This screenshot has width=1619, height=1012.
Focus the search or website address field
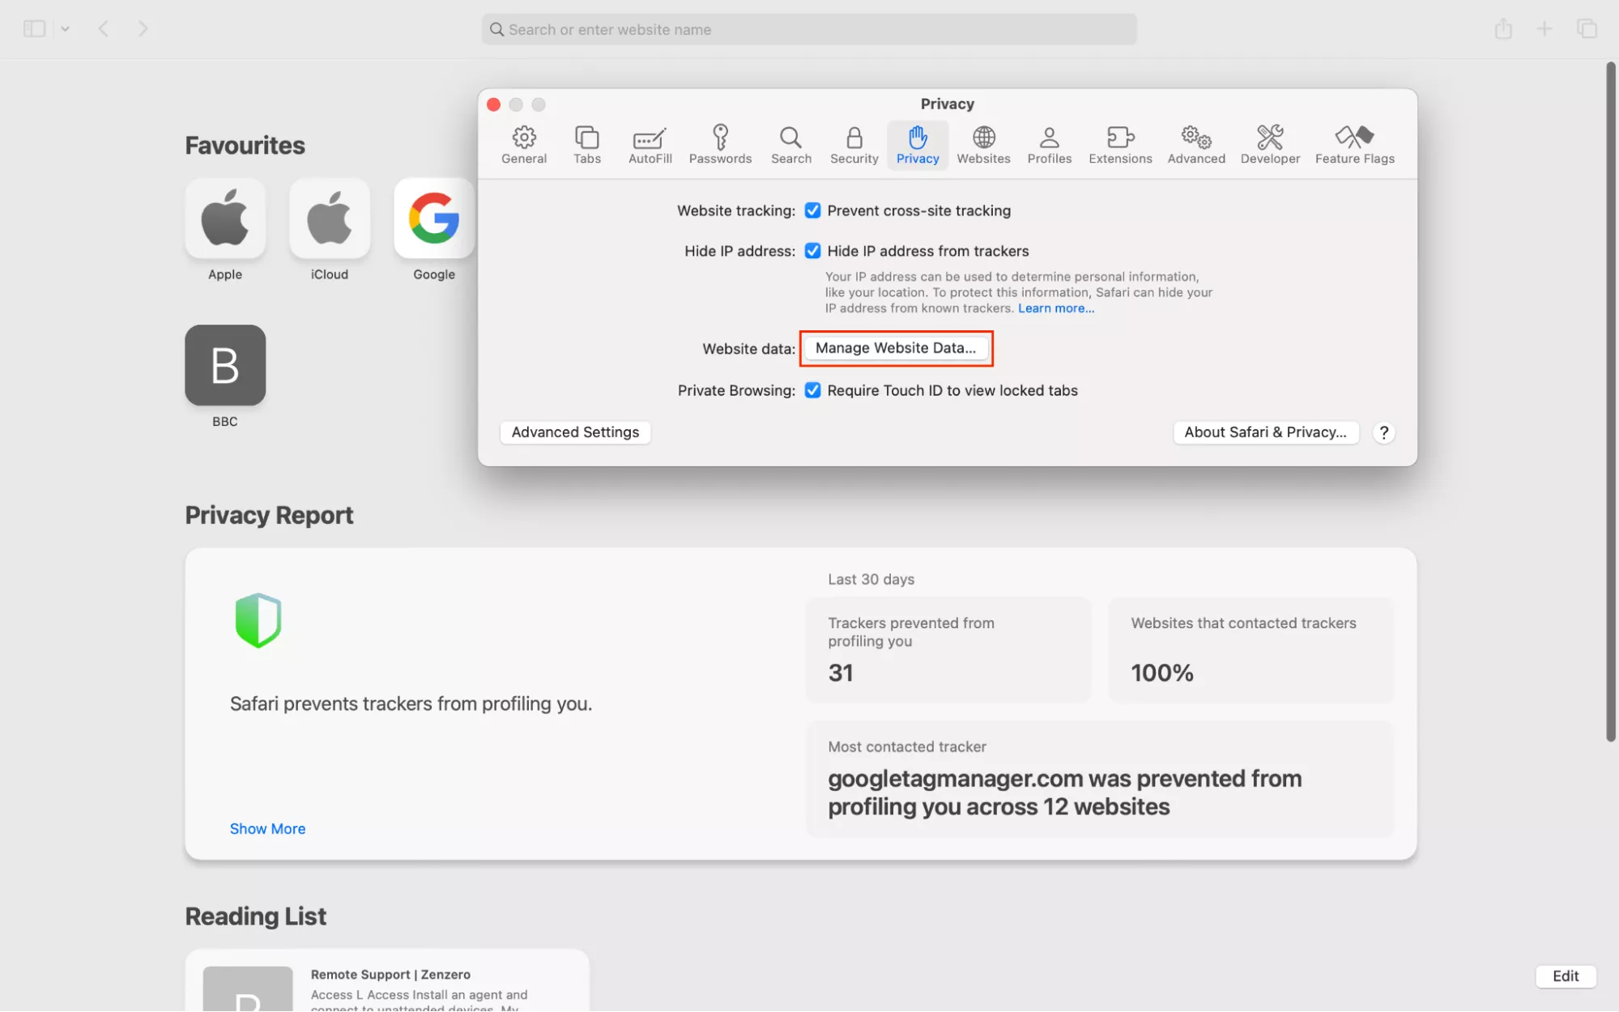808,29
